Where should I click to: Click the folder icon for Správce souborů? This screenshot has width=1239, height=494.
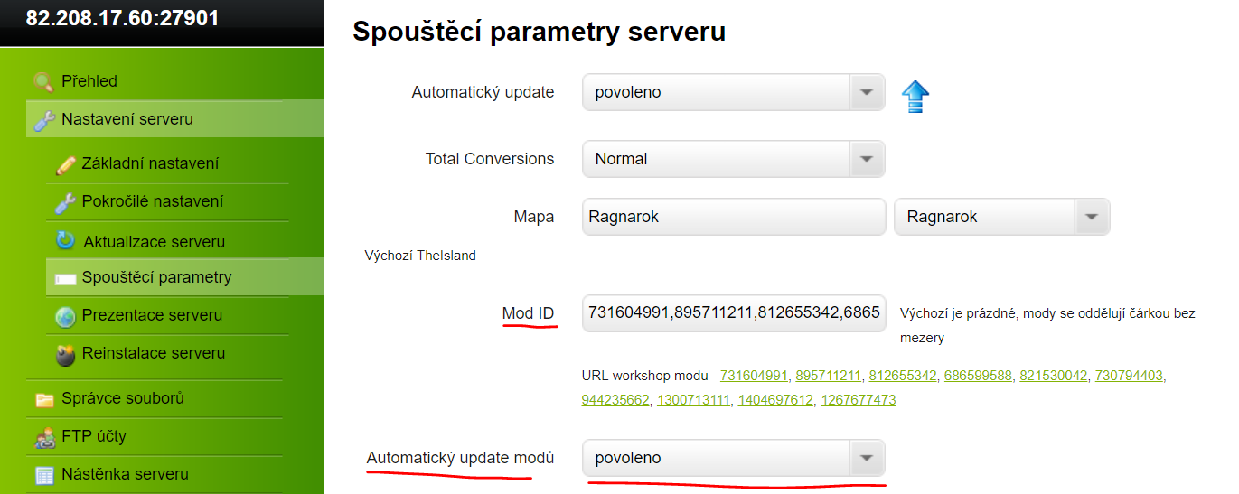[43, 399]
